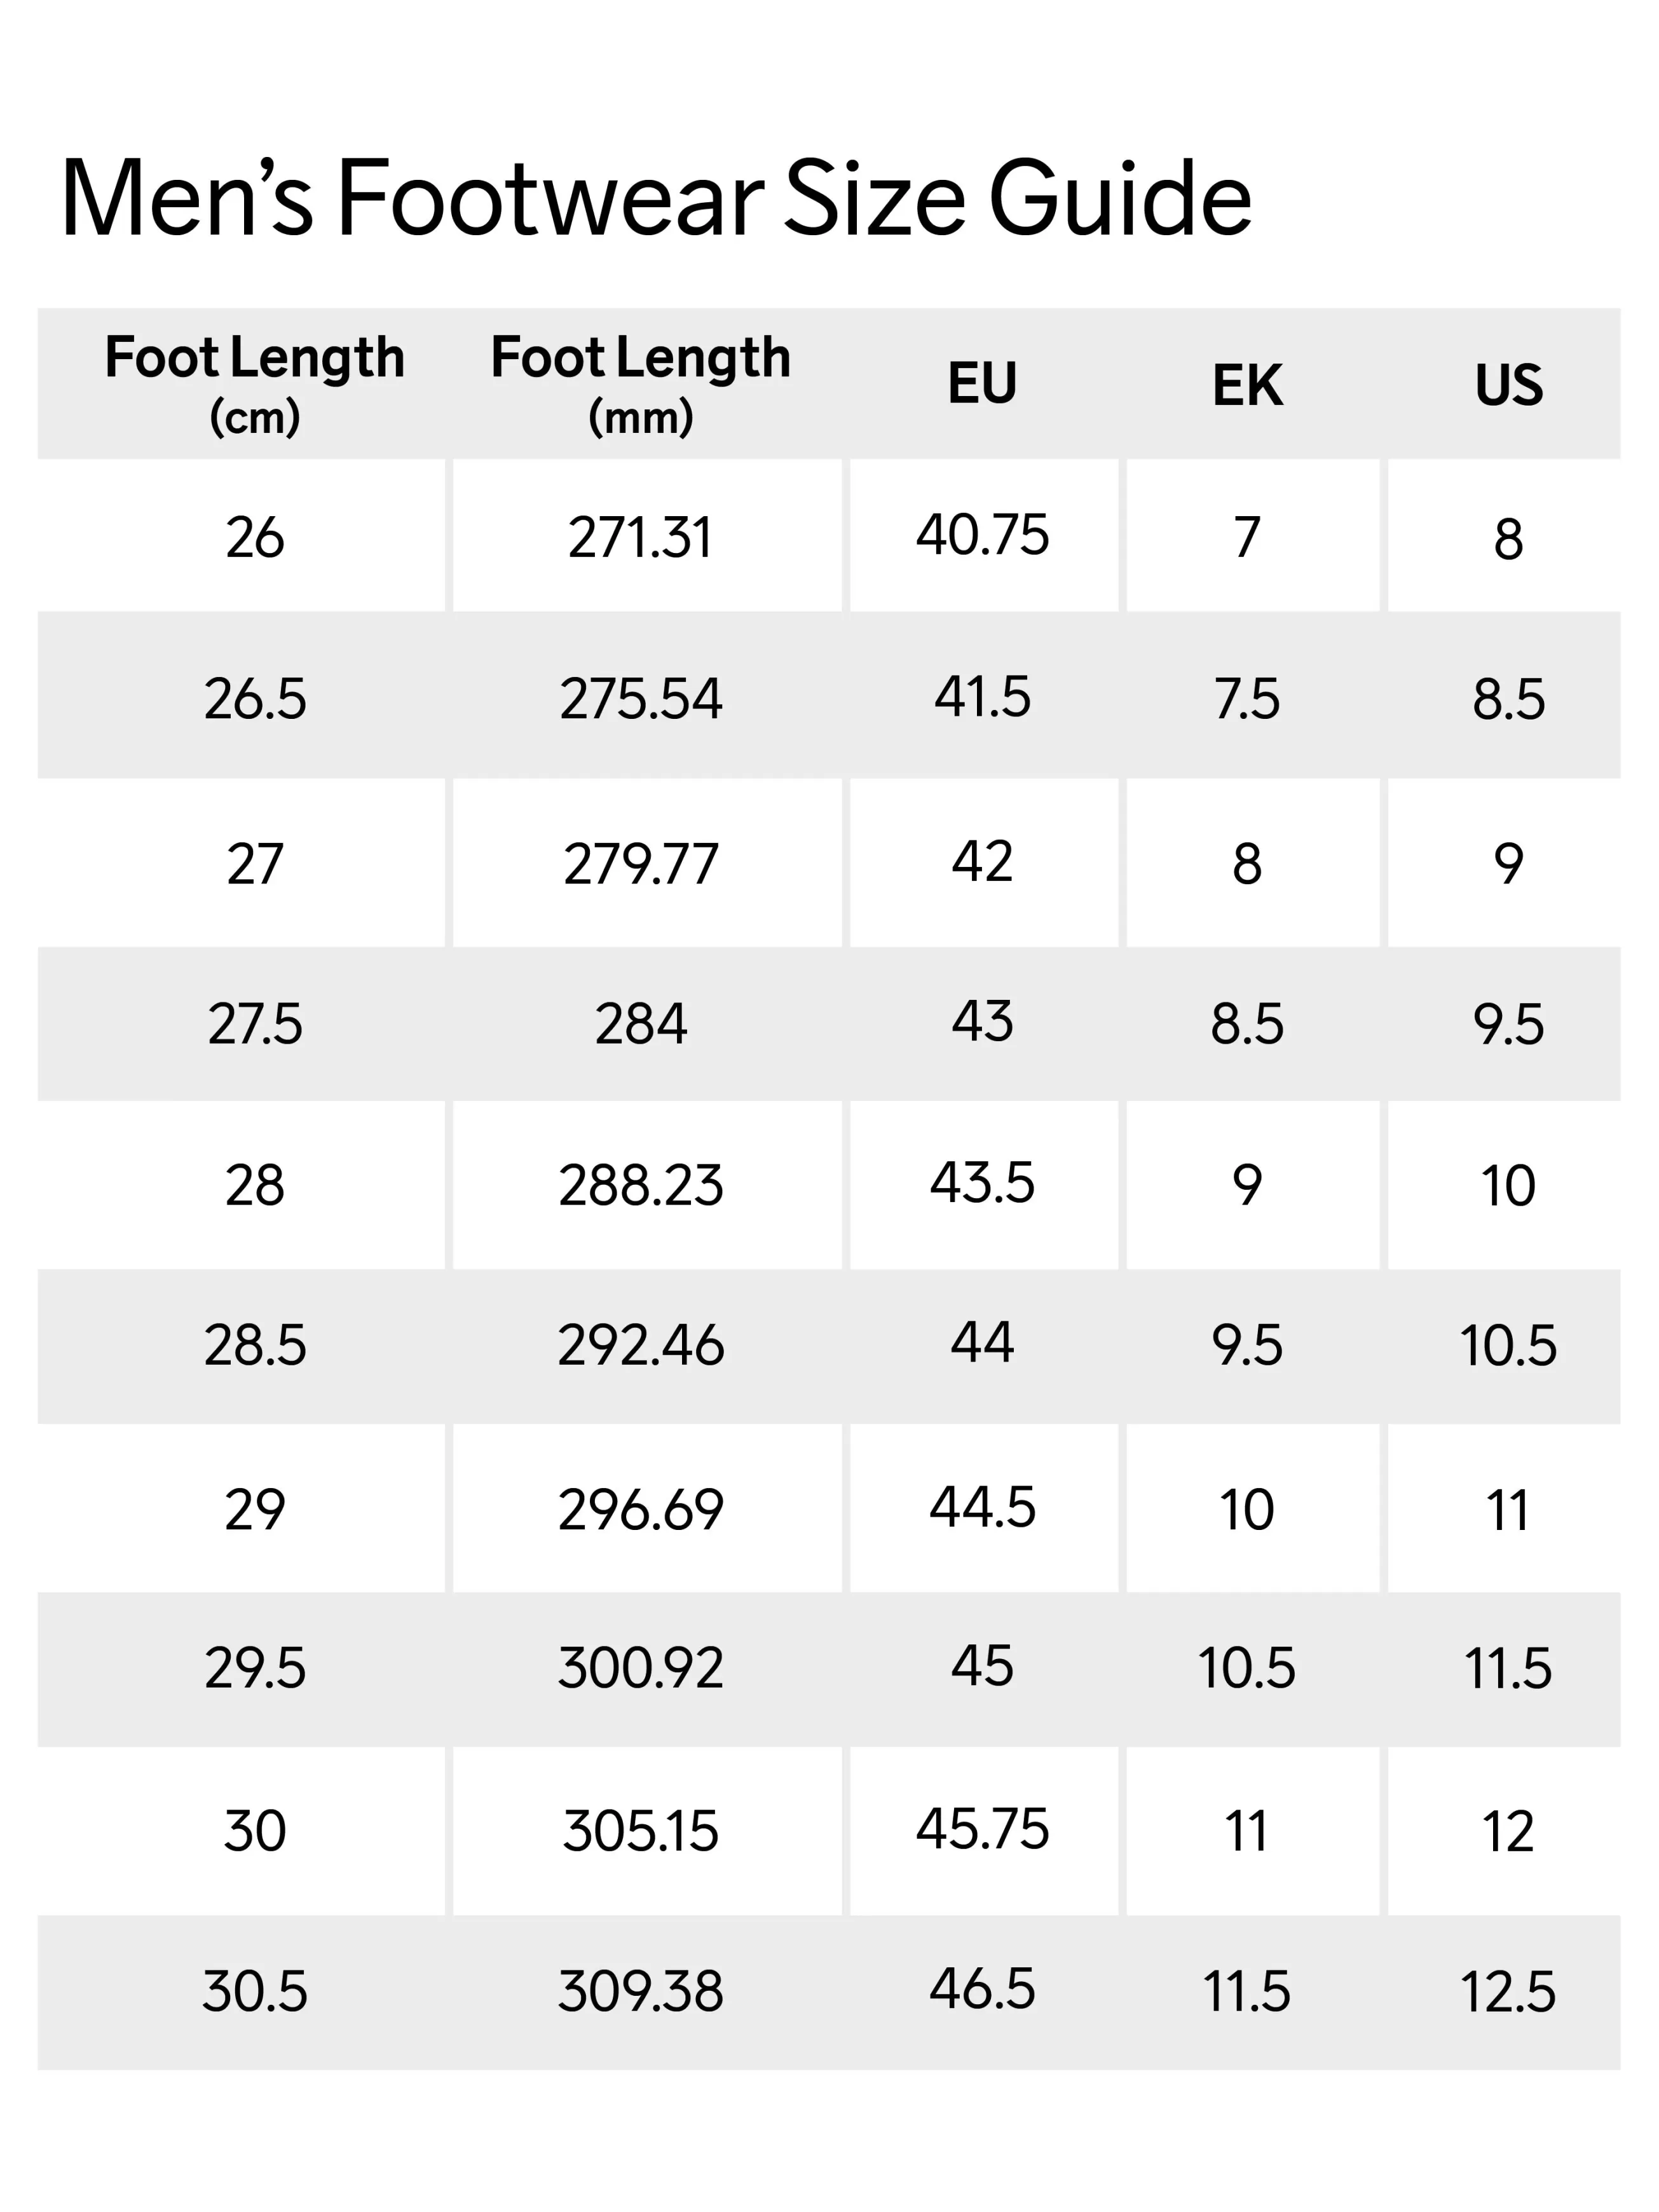Select the 284 mm foot length cell
1659x2212 pixels.
coord(640,1025)
